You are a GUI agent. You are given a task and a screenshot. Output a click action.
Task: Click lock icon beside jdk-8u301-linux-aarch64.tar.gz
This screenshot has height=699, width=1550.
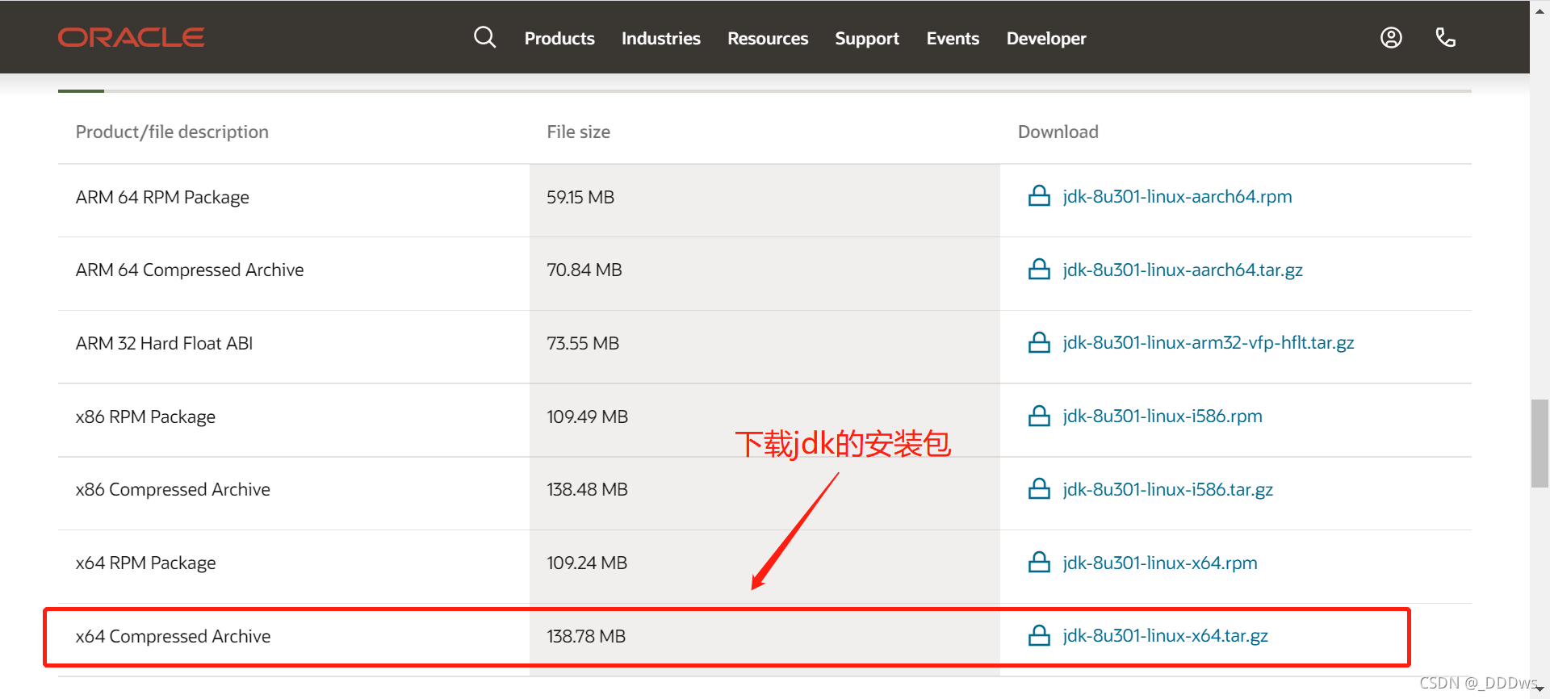(x=1039, y=270)
